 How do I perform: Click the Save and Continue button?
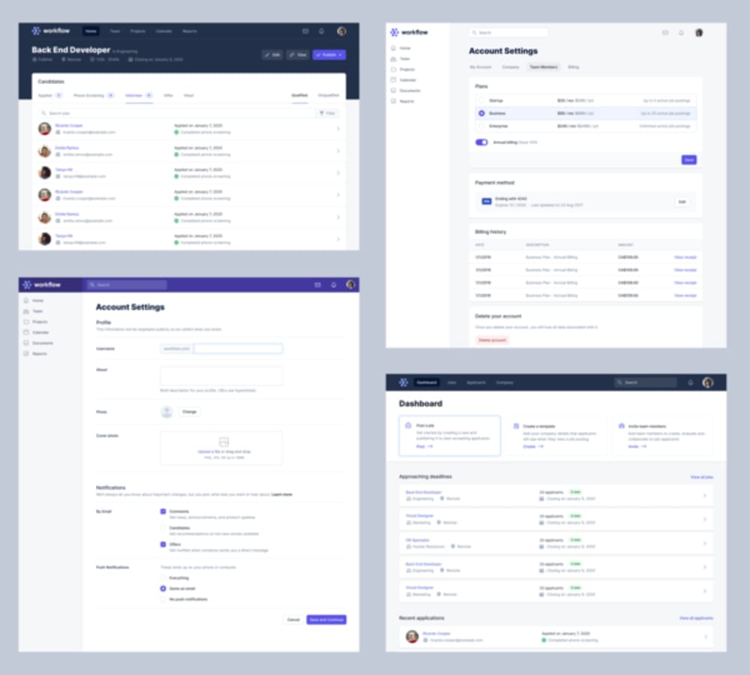326,620
